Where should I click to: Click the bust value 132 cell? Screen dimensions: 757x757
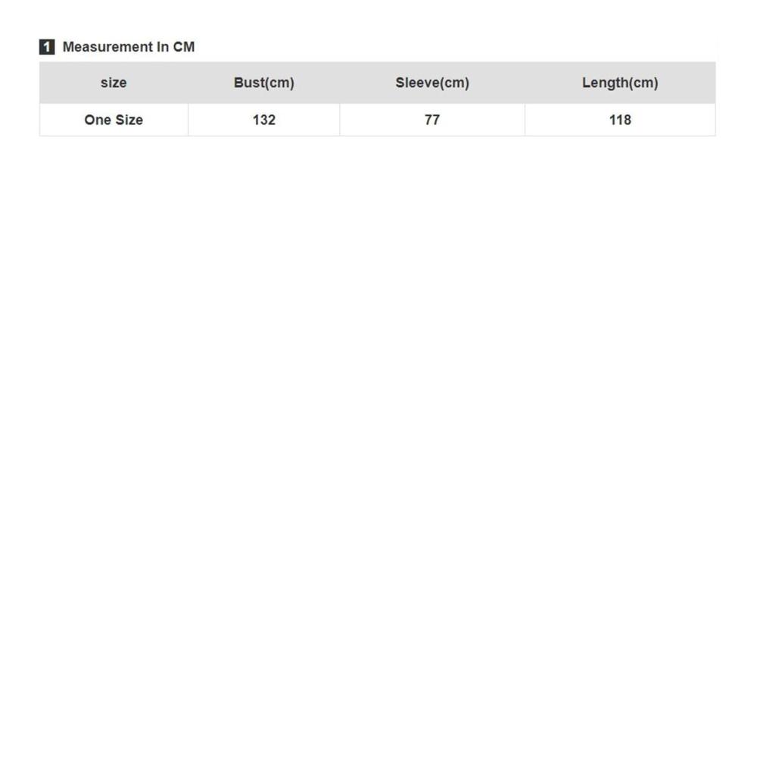(263, 120)
